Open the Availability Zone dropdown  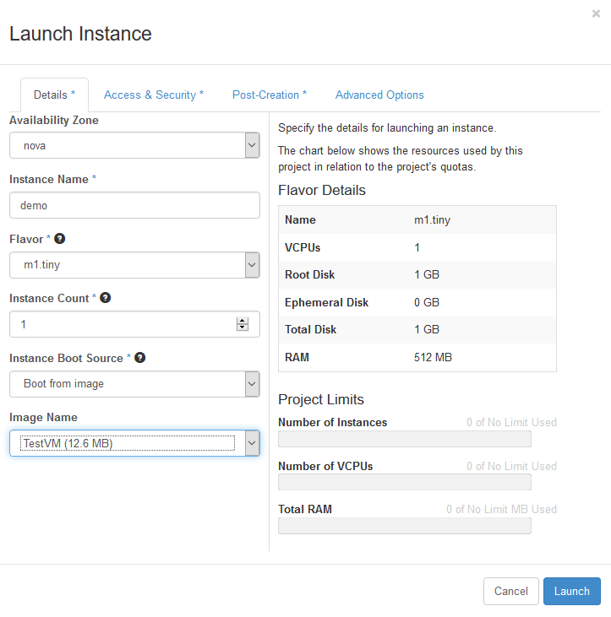click(x=134, y=145)
